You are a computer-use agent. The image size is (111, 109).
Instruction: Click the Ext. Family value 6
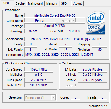[31, 50]
